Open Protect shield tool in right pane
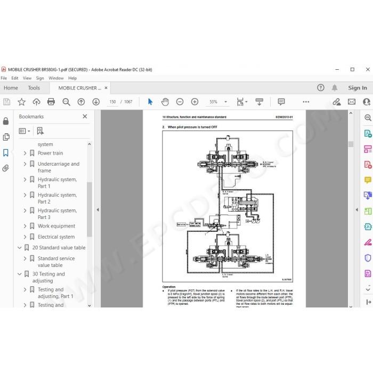 (x=368, y=258)
